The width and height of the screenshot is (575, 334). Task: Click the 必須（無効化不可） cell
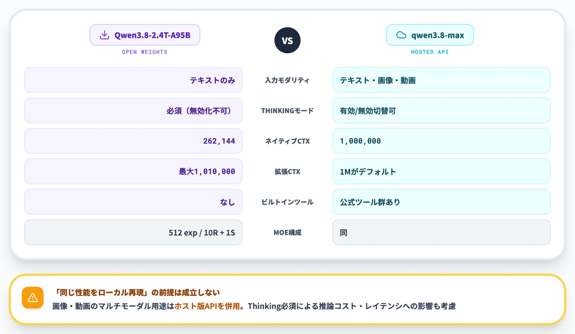[133, 111]
